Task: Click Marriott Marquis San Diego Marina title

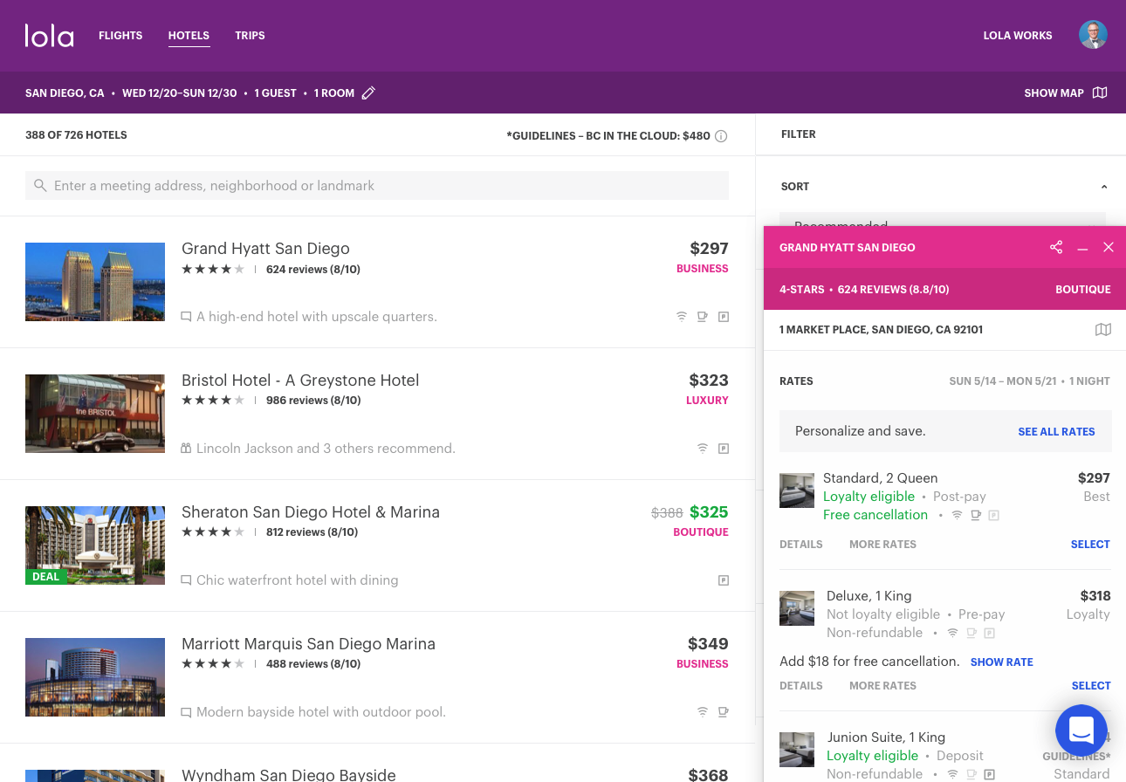Action: point(308,644)
